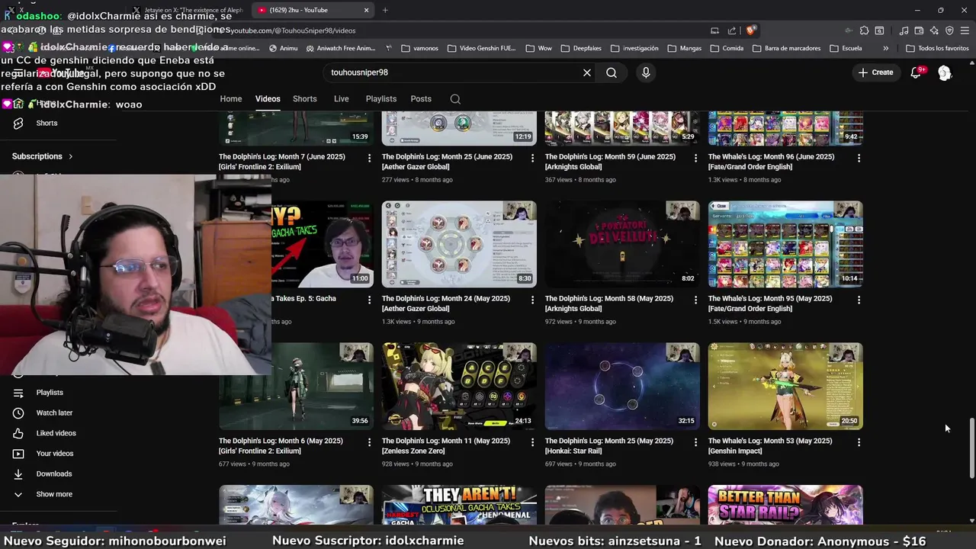The width and height of the screenshot is (976, 549).
Task: Search within channel using magnifier icon
Action: point(455,99)
